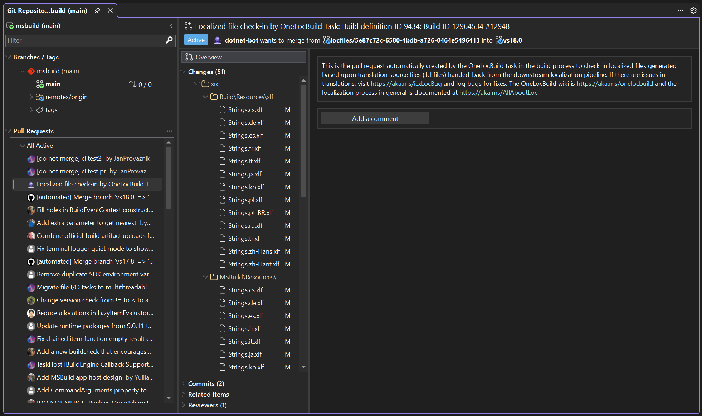Screen dimensions: 702x416
Task: Close the Git Repository tab
Action: [x=110, y=10]
